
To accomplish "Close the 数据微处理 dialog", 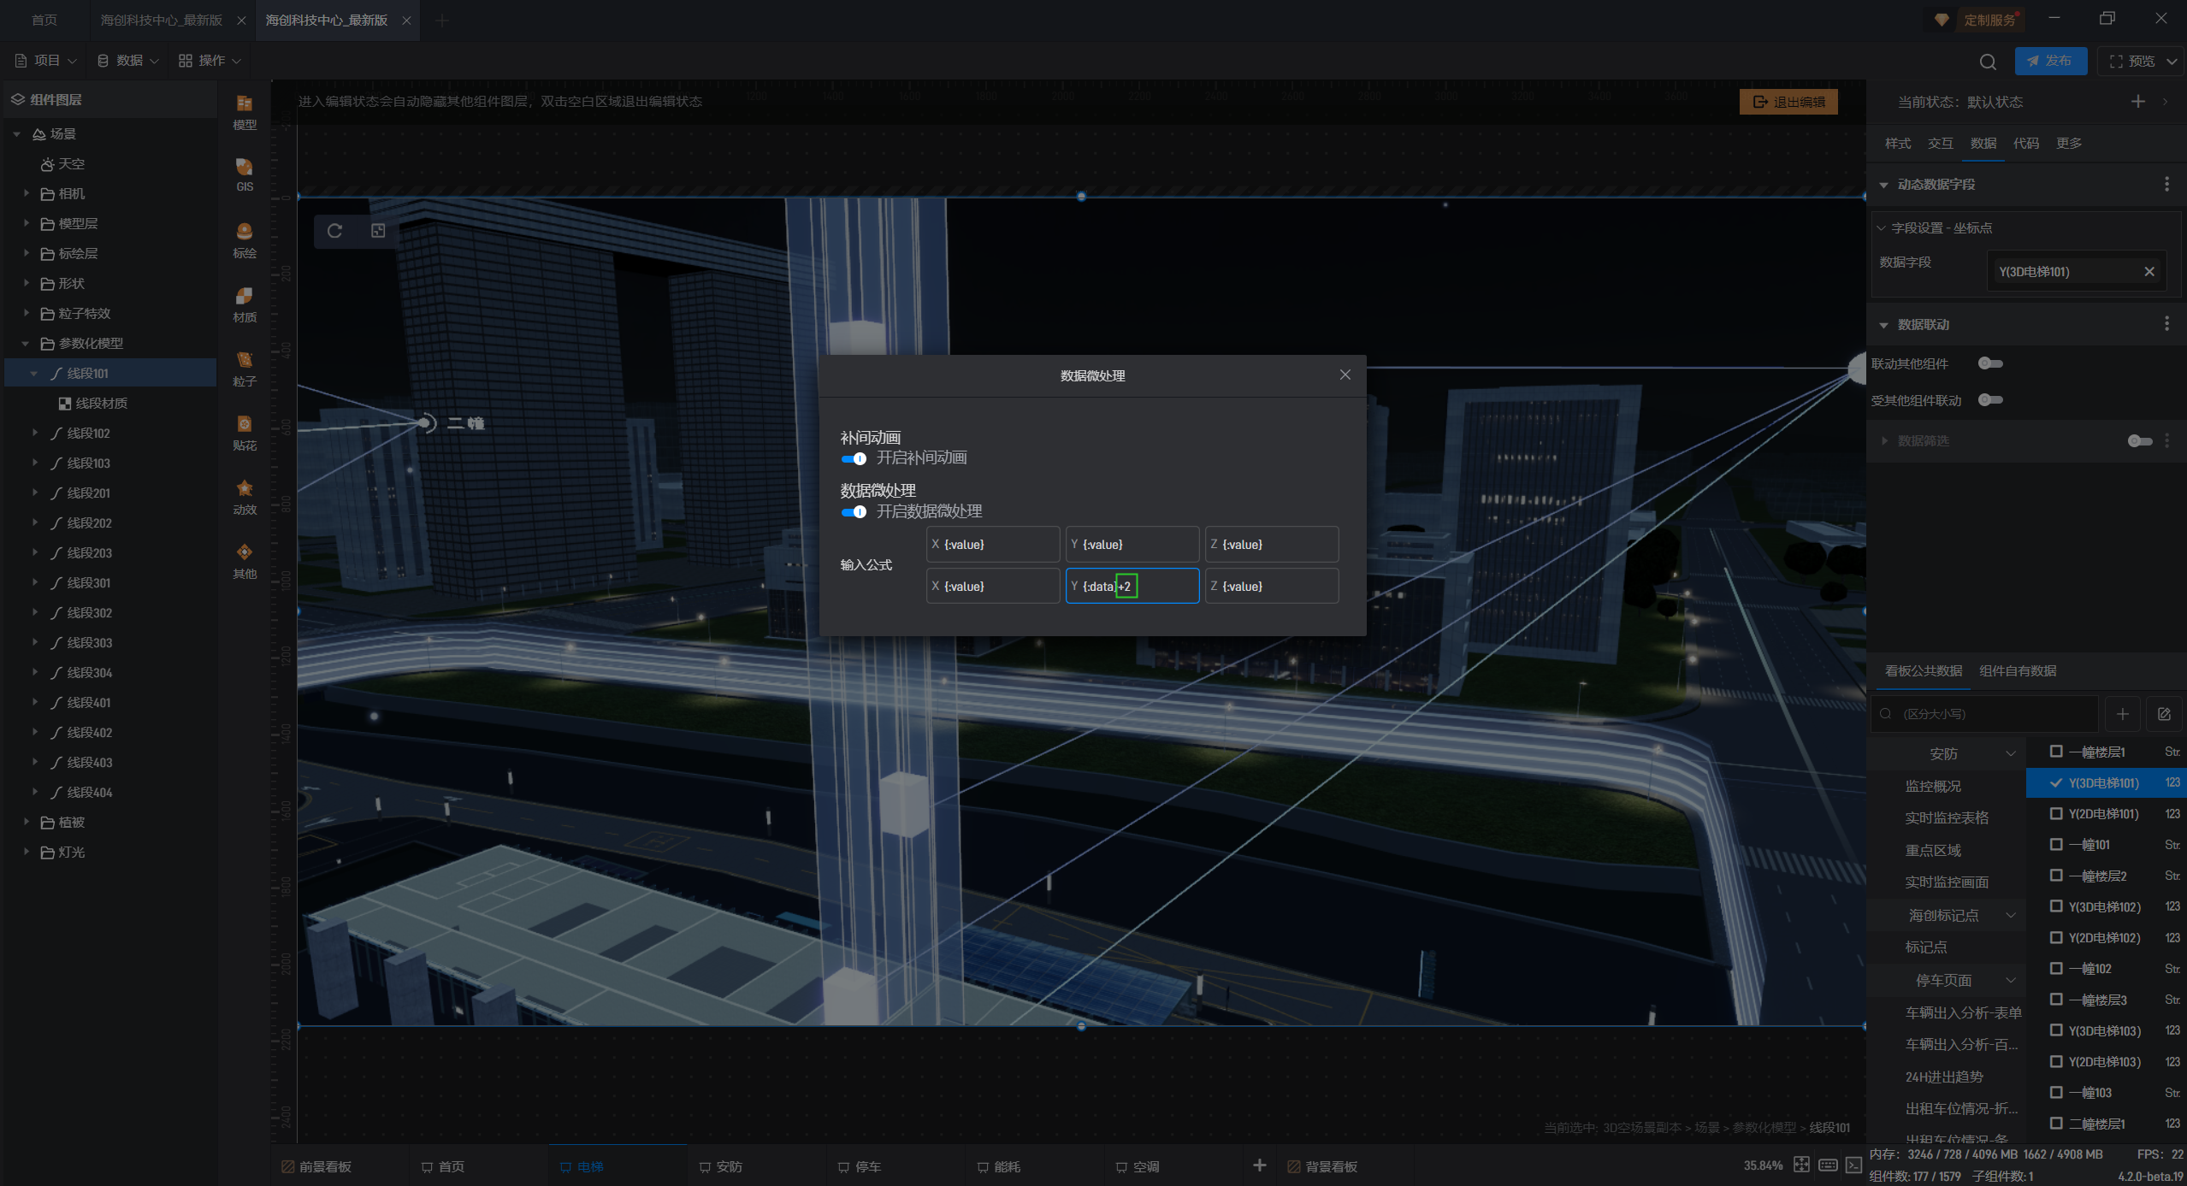I will coord(1345,375).
